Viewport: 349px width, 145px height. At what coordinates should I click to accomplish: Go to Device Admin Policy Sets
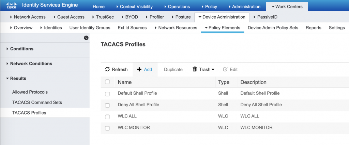coord(273,28)
